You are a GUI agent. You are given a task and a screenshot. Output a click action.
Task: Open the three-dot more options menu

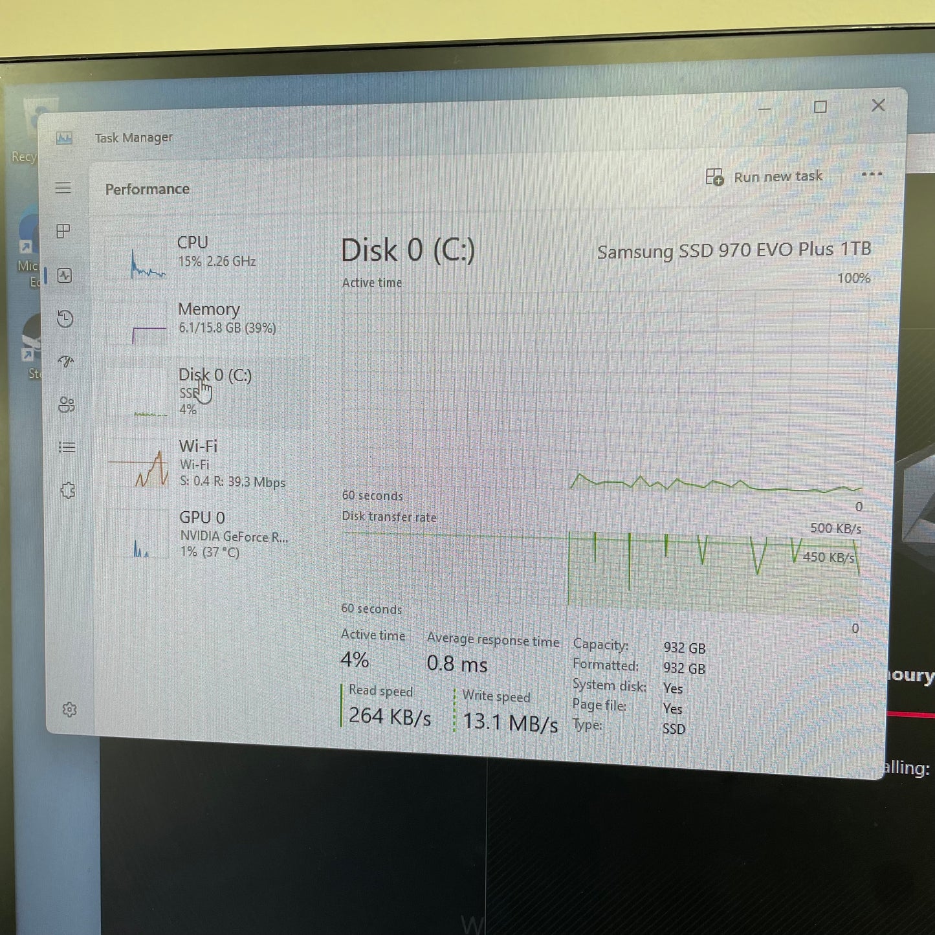[x=872, y=174]
